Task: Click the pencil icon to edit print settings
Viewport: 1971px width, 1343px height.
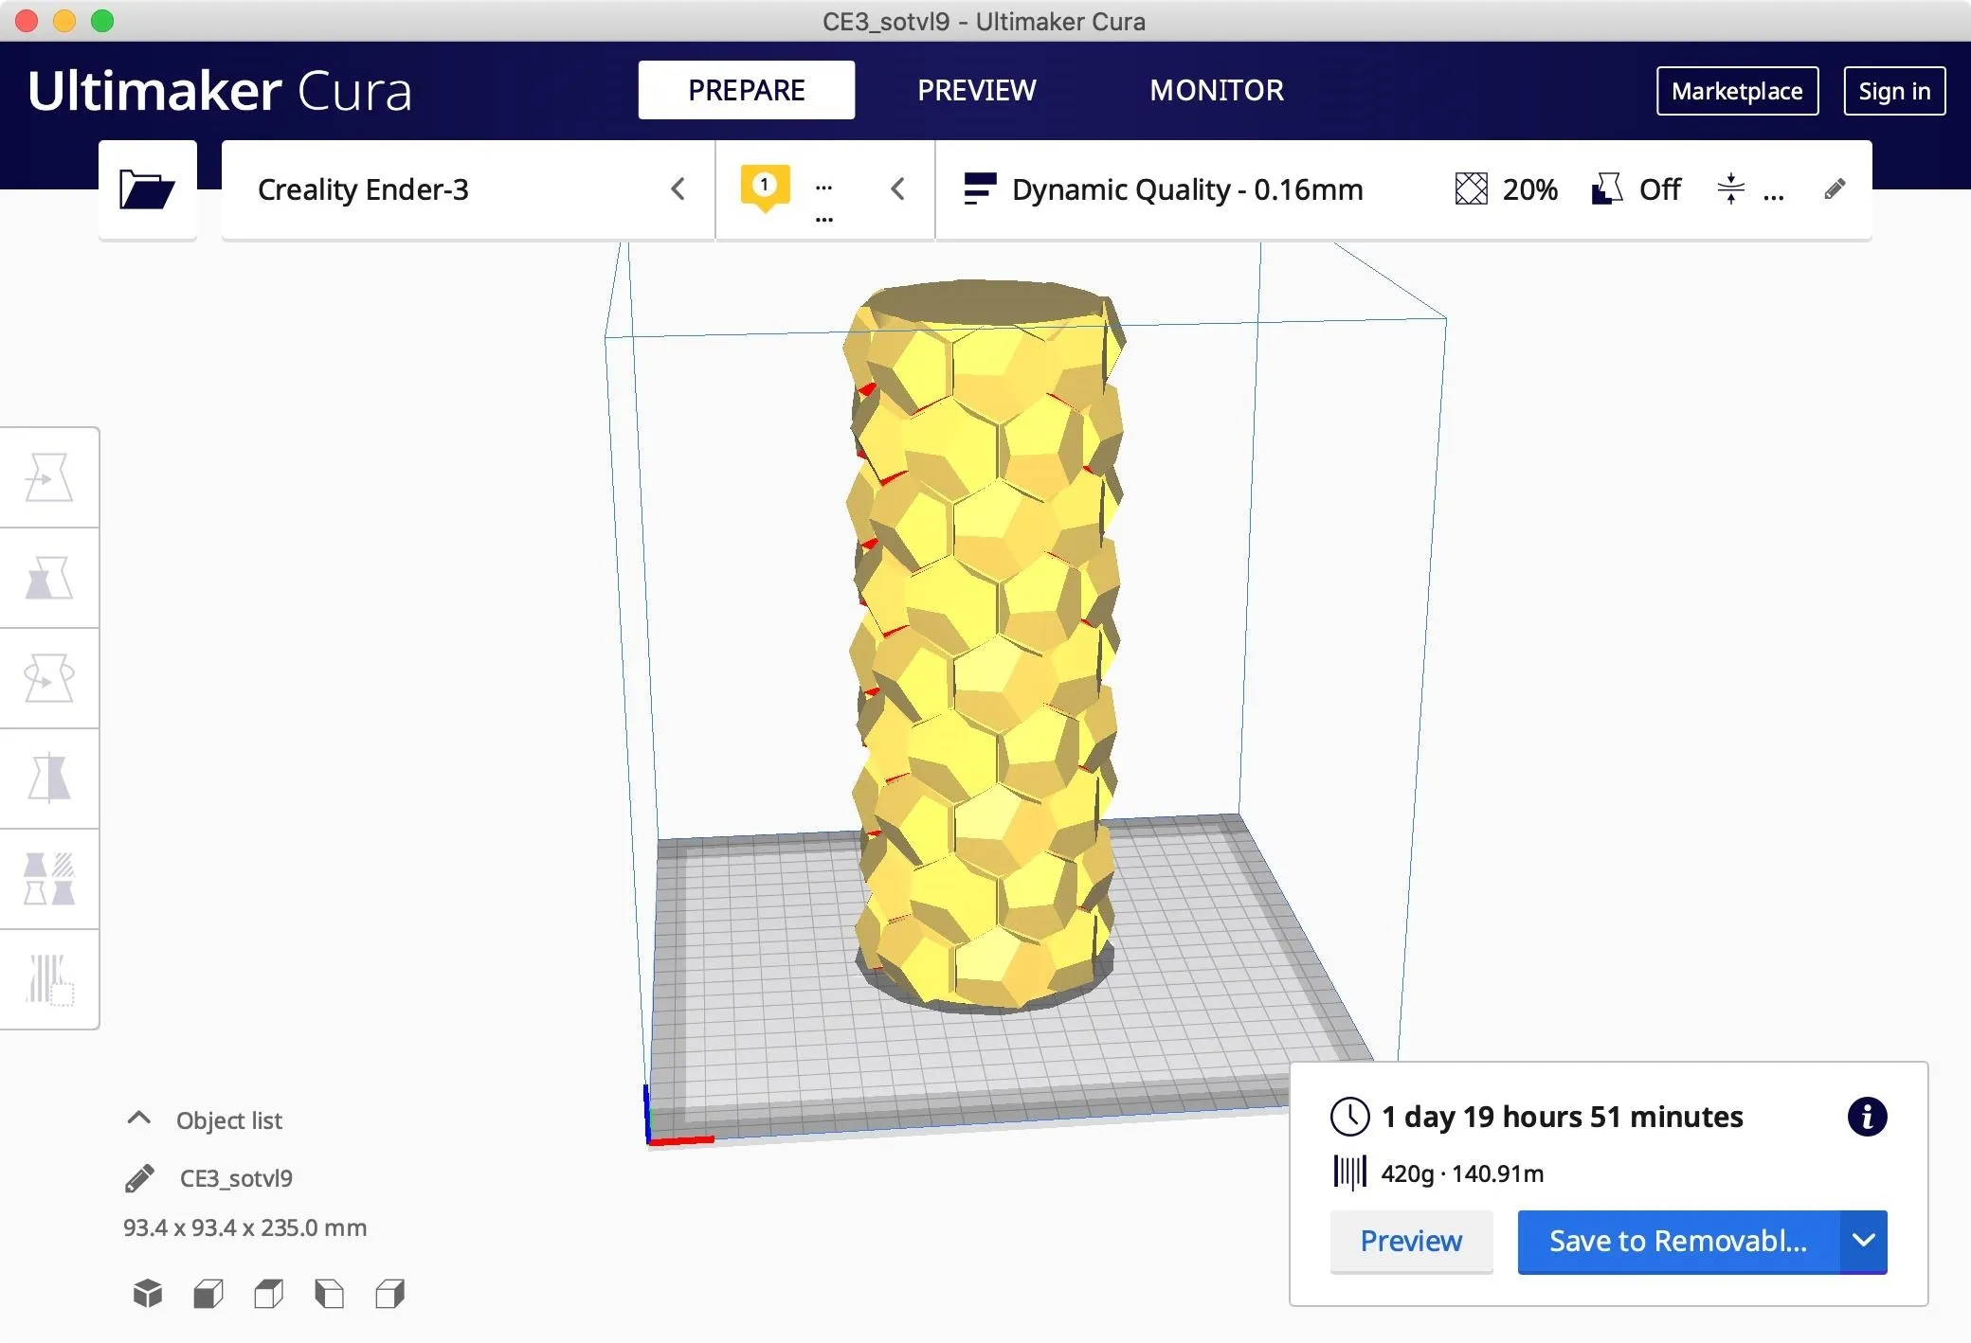Action: (1835, 189)
